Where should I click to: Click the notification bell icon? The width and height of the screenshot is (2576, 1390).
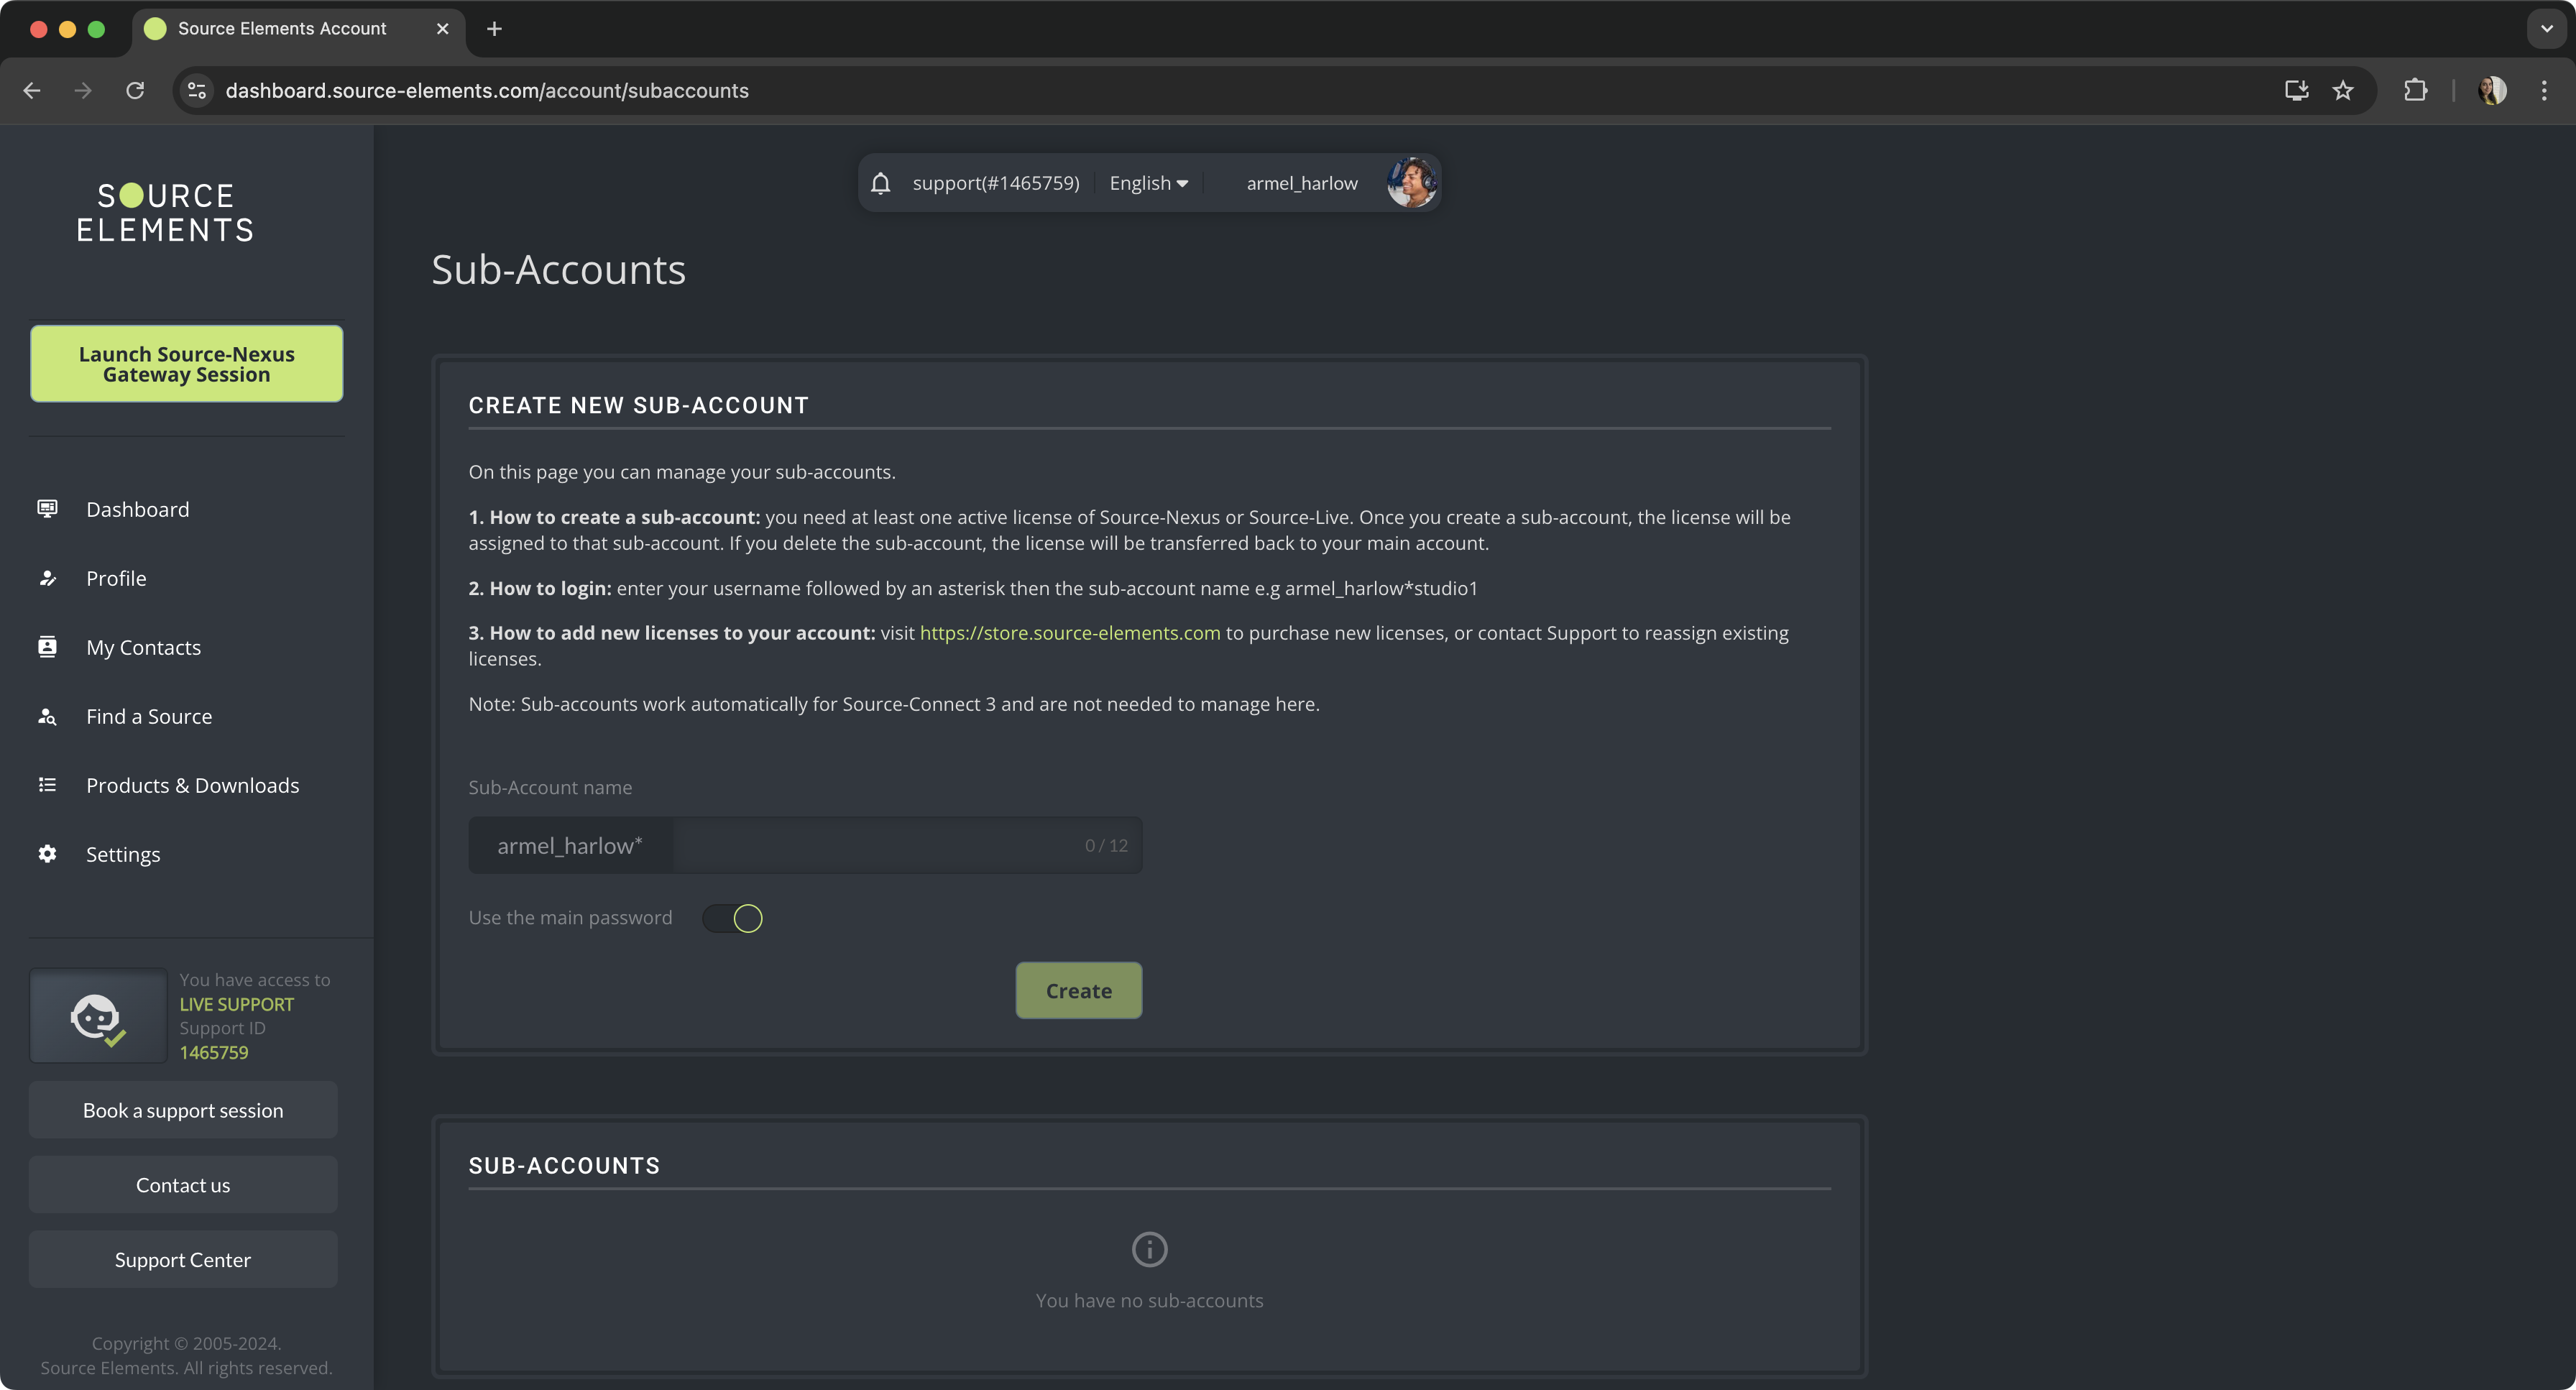[880, 183]
